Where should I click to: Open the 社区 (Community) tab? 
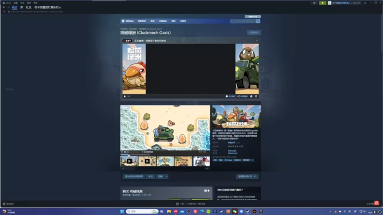[x=29, y=7]
